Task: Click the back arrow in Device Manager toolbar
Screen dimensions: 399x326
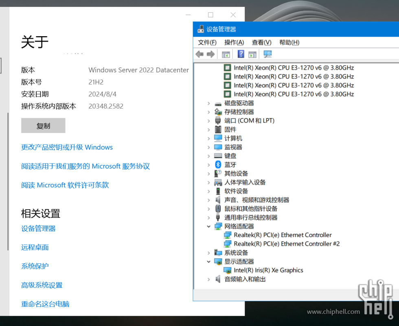Action: tap(199, 54)
